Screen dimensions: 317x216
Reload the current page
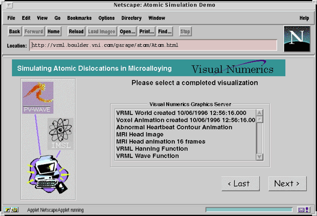click(76, 32)
